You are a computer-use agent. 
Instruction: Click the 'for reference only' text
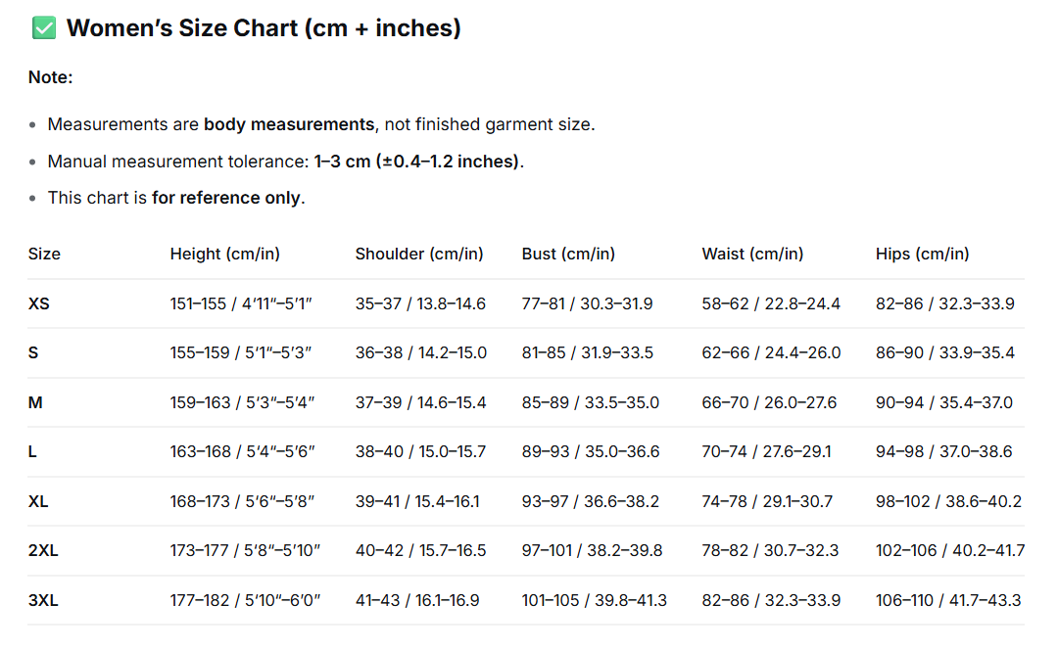[226, 198]
